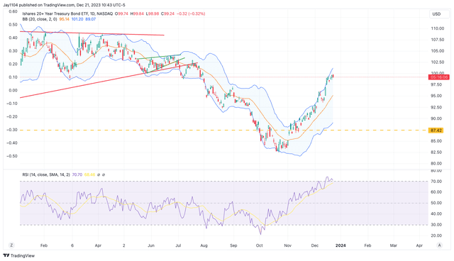Click the RSI value 70.70

coord(77,174)
